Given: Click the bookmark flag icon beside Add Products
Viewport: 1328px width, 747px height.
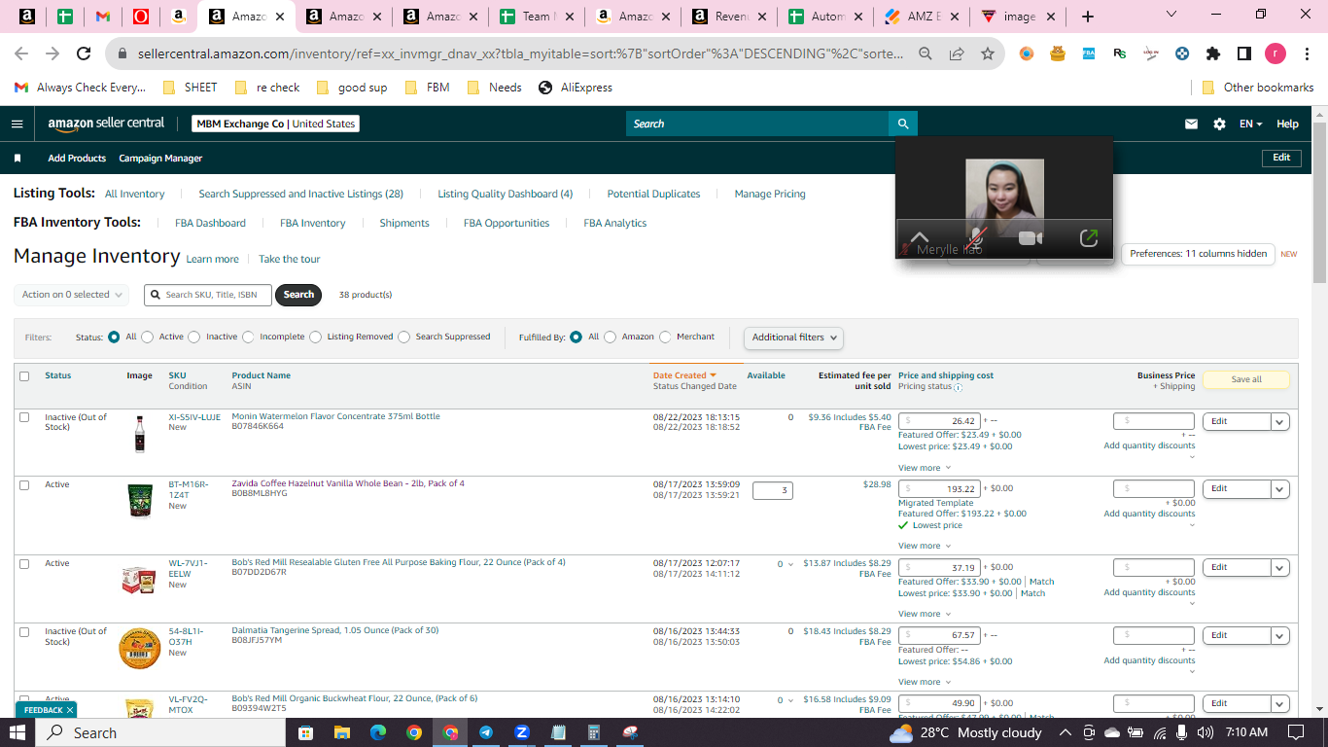Looking at the screenshot, I should click(x=17, y=158).
